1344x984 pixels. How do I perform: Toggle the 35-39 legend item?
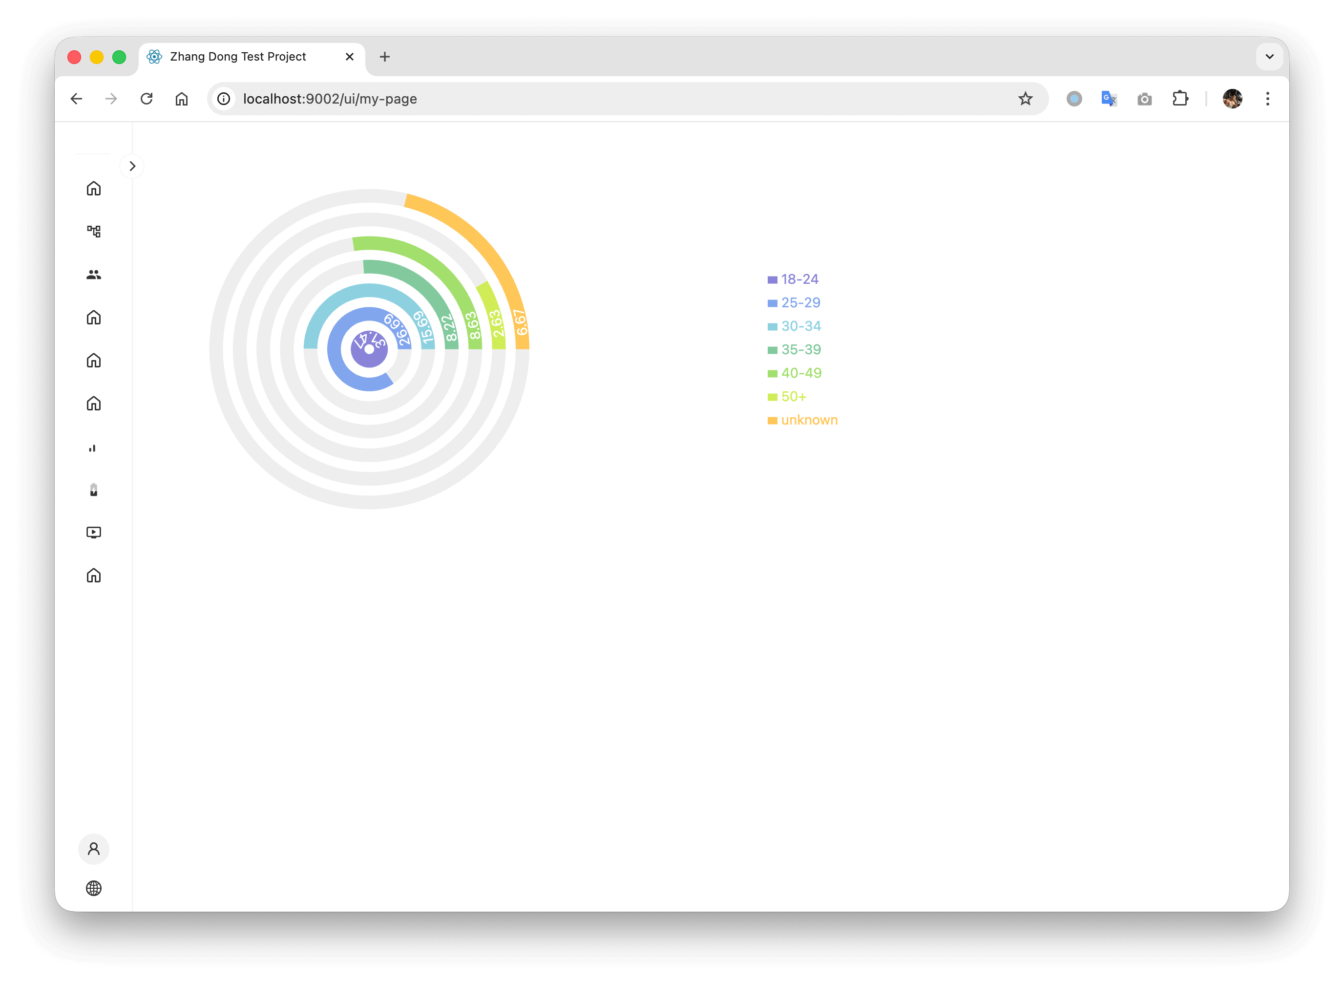(x=795, y=350)
